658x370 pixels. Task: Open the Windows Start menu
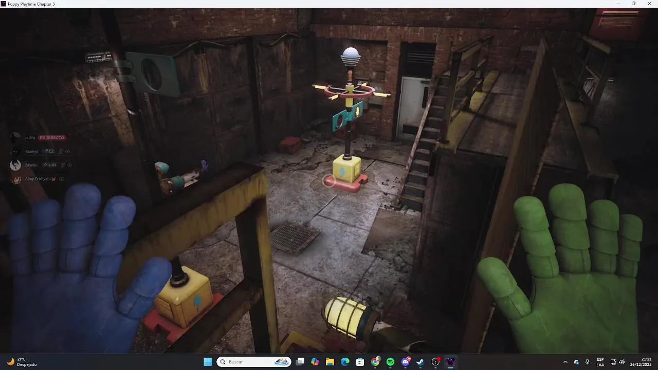[208, 362]
